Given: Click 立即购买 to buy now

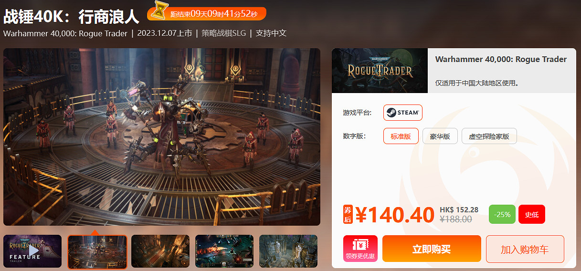Looking at the screenshot, I should tap(432, 249).
